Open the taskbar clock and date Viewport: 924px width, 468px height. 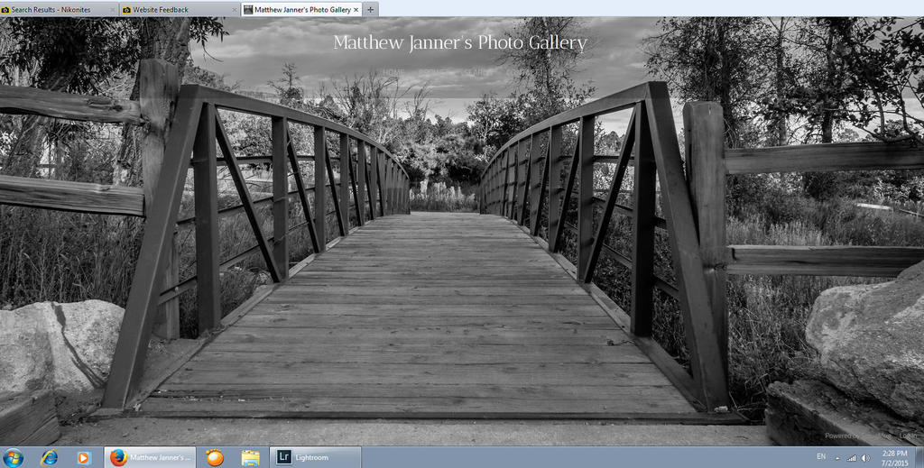tap(895, 457)
